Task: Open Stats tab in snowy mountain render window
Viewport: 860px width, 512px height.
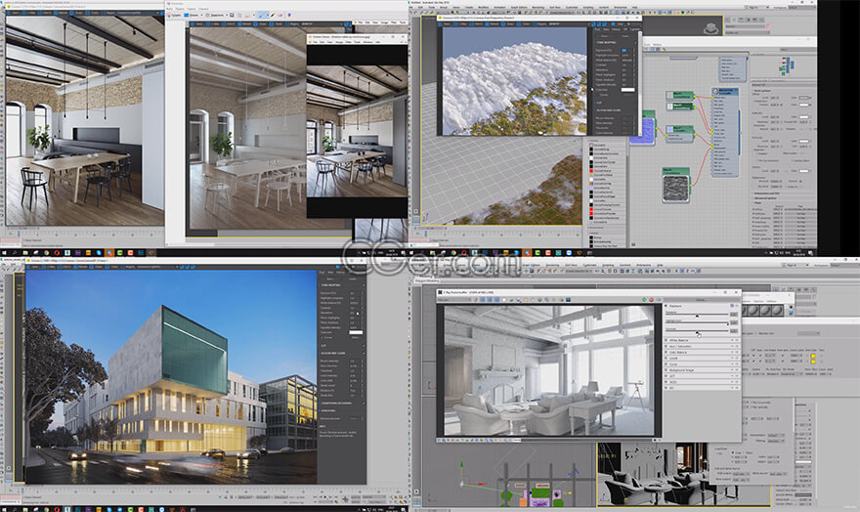Action: click(607, 29)
